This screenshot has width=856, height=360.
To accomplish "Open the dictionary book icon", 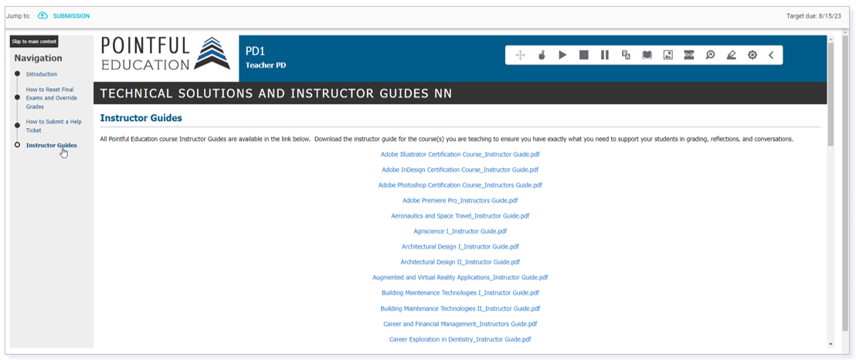I will tap(647, 55).
